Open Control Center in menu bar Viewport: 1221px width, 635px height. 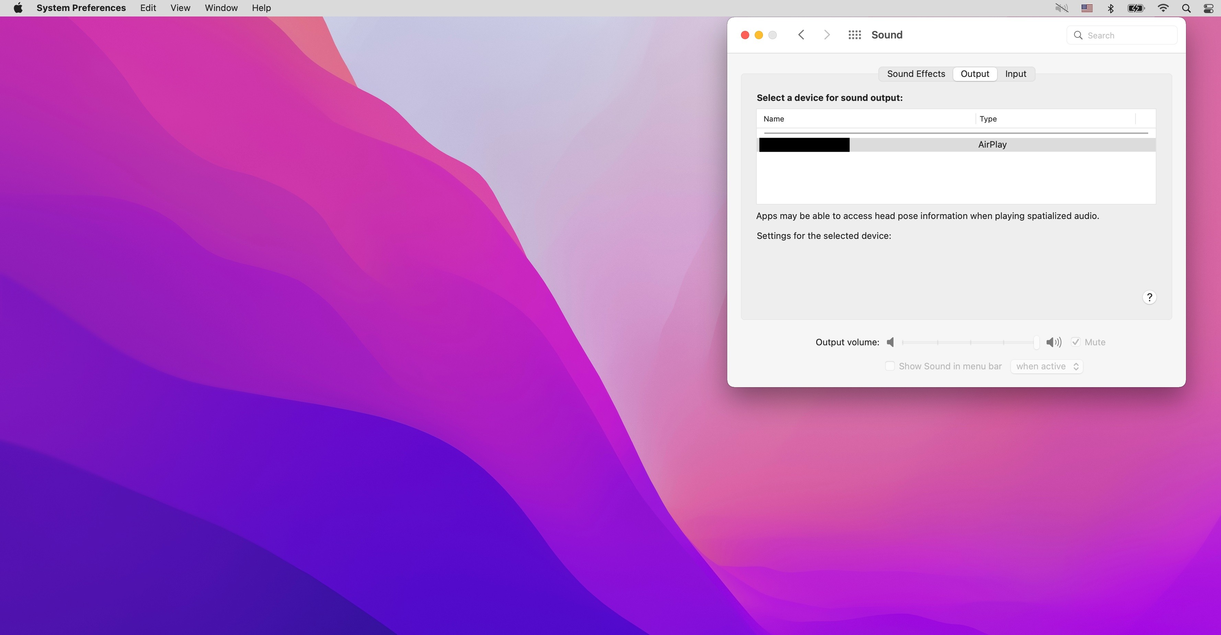click(x=1208, y=8)
